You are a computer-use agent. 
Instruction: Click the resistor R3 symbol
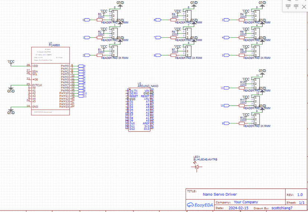click(x=100, y=20)
